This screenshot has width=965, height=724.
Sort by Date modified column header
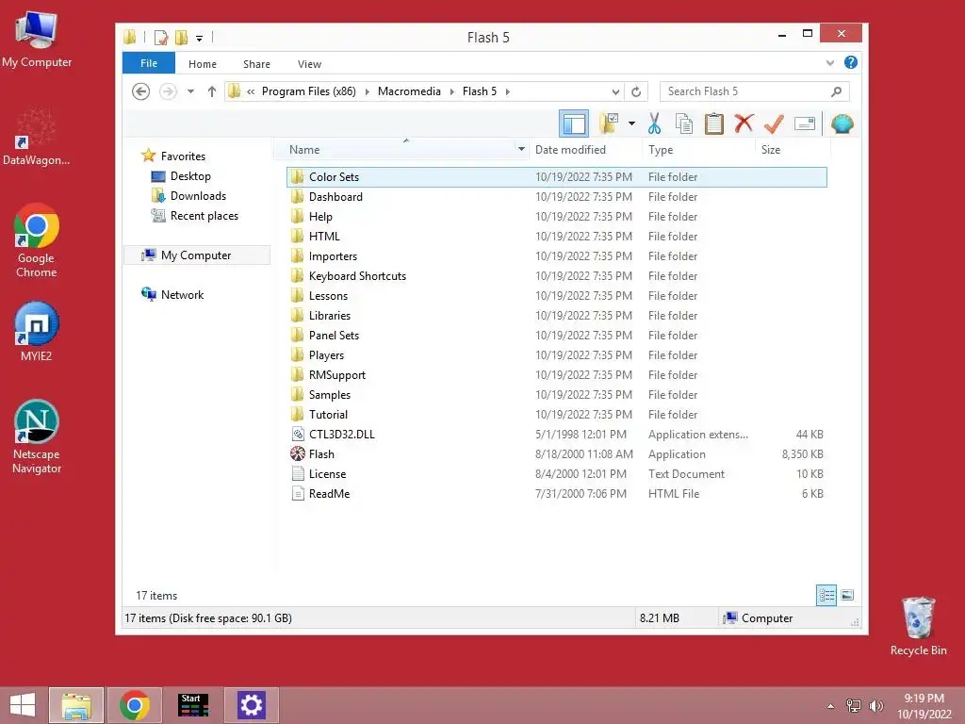570,150
